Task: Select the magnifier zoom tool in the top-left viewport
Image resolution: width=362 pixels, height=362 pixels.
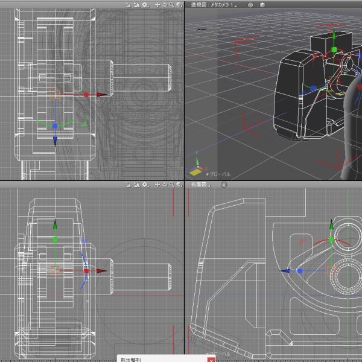Action: (x=171, y=5)
